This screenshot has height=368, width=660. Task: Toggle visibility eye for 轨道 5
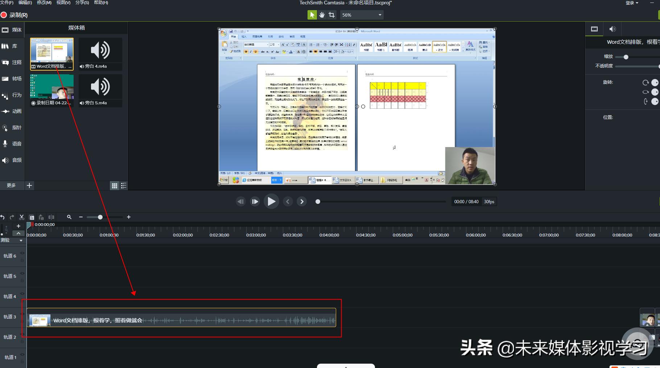22,273
